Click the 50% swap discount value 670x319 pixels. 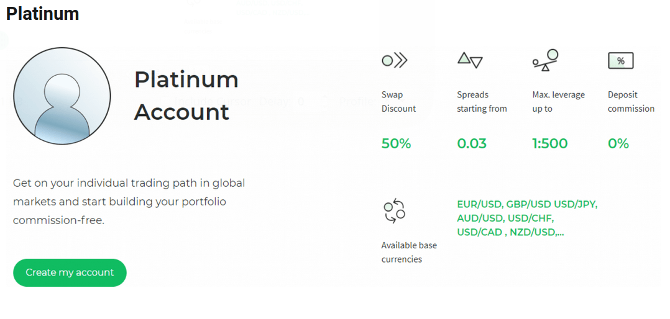[x=396, y=144]
